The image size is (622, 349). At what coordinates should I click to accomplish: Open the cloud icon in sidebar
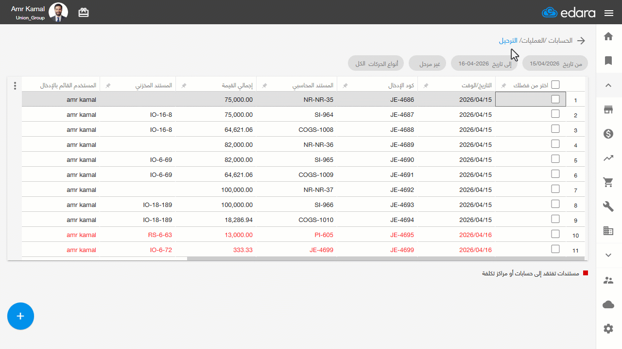tap(608, 304)
